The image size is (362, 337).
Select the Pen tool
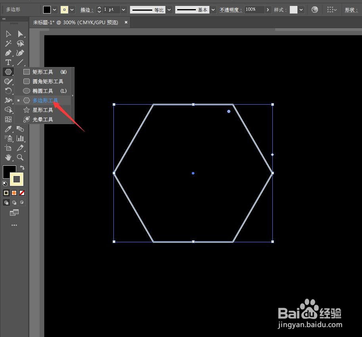pos(8,53)
